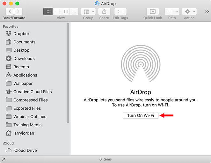The height and width of the screenshot is (163, 211).
Task: Go forward with the Forward arrow
Action: [x=18, y=11]
